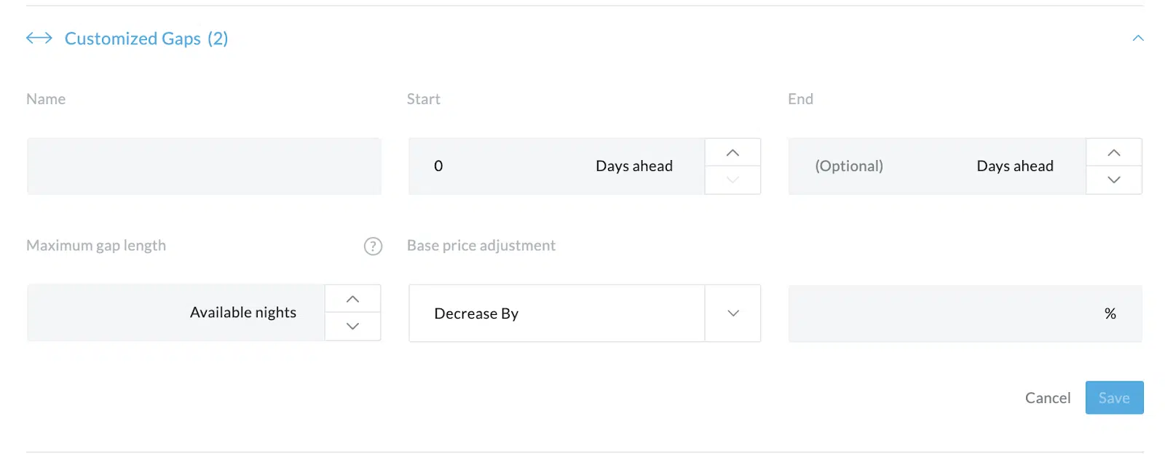Save the customized gap rule
Screen dimensions: 1165x459
tap(1114, 398)
